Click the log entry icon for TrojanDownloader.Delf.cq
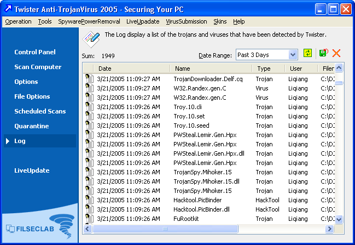Screen dimensions: 355x245 pyautogui.click(x=90, y=79)
